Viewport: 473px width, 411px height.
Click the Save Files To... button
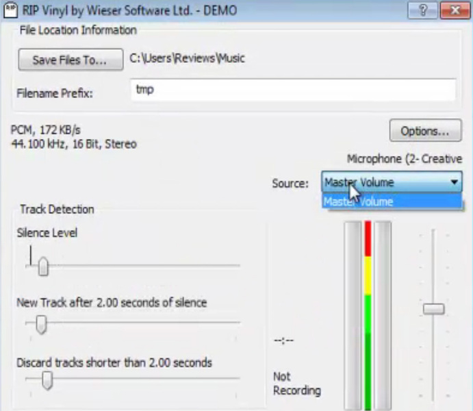pyautogui.click(x=71, y=60)
